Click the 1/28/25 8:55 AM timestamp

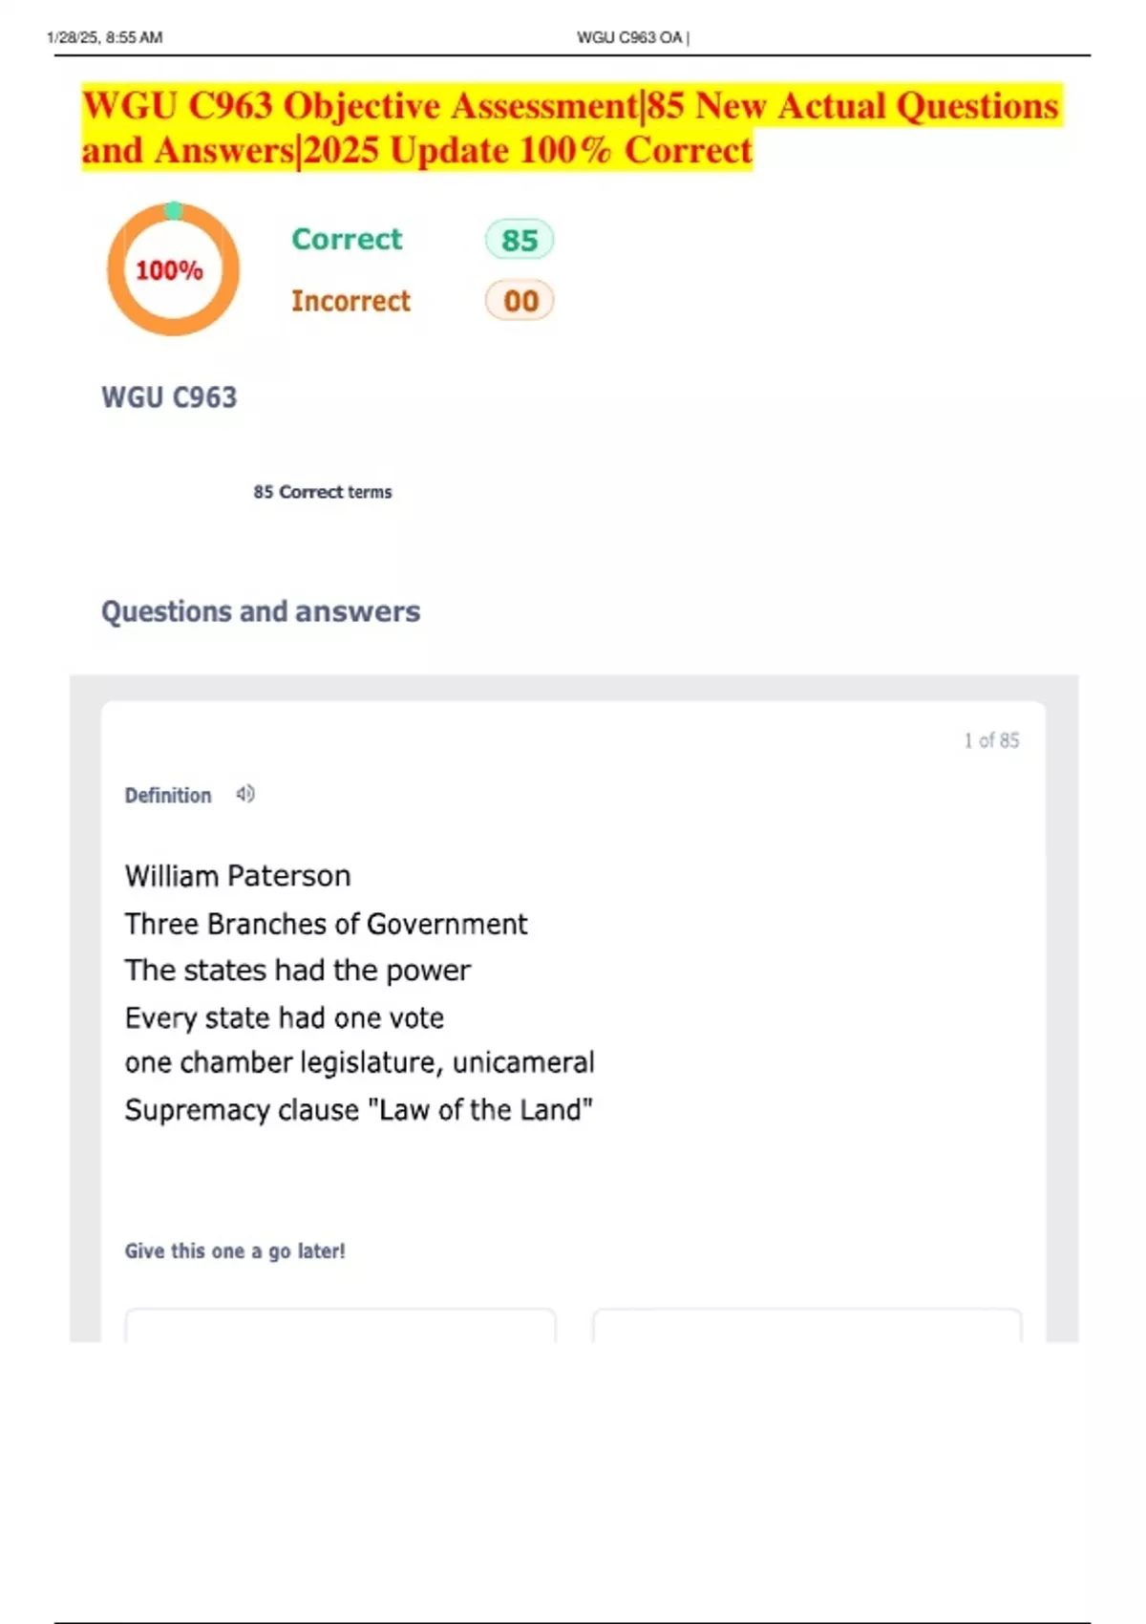(104, 37)
